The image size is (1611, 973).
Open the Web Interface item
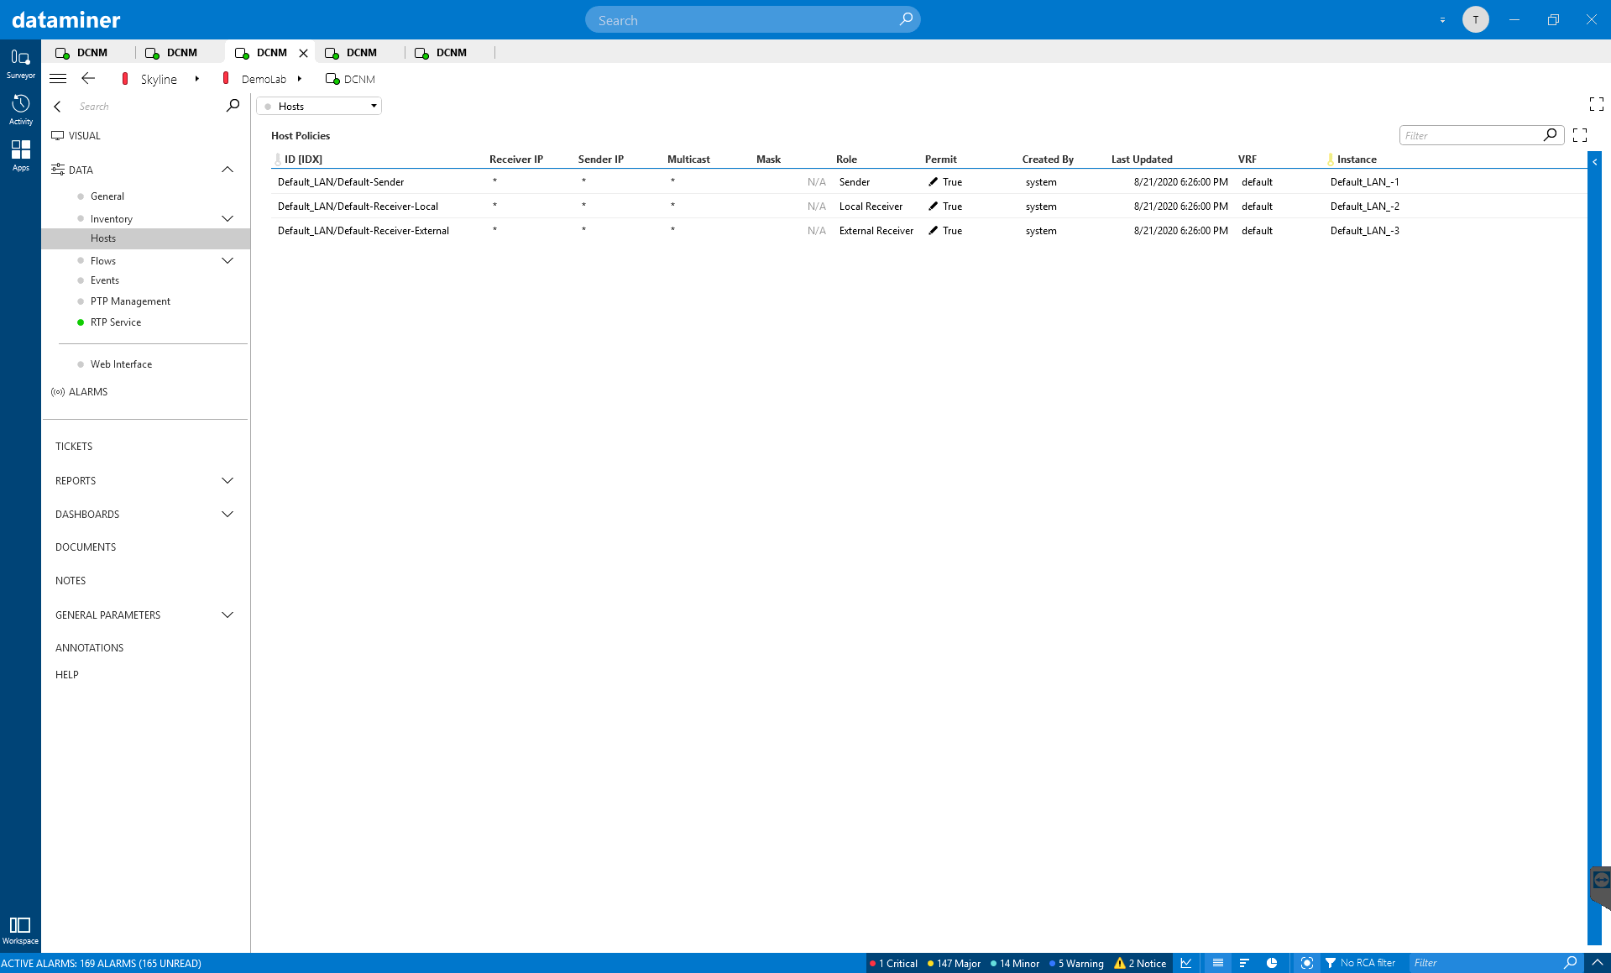tap(121, 364)
